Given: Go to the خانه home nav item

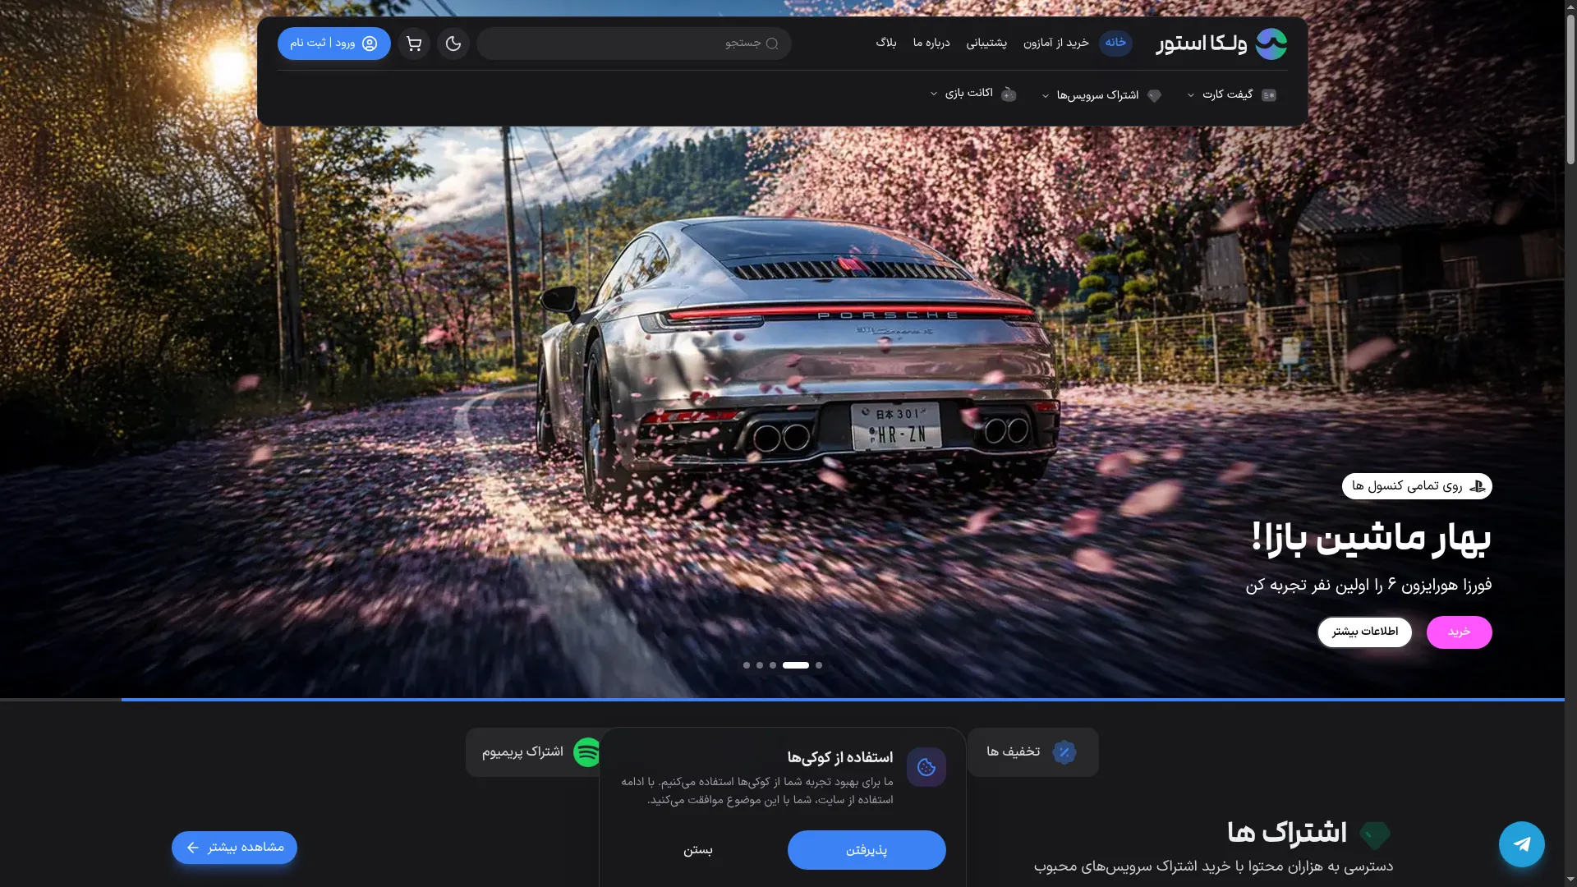Looking at the screenshot, I should click(1115, 43).
